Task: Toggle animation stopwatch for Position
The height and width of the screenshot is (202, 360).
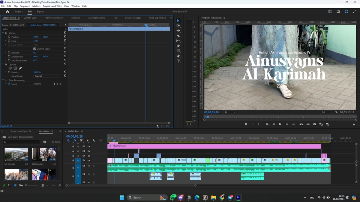Action: pyautogui.click(x=9, y=37)
